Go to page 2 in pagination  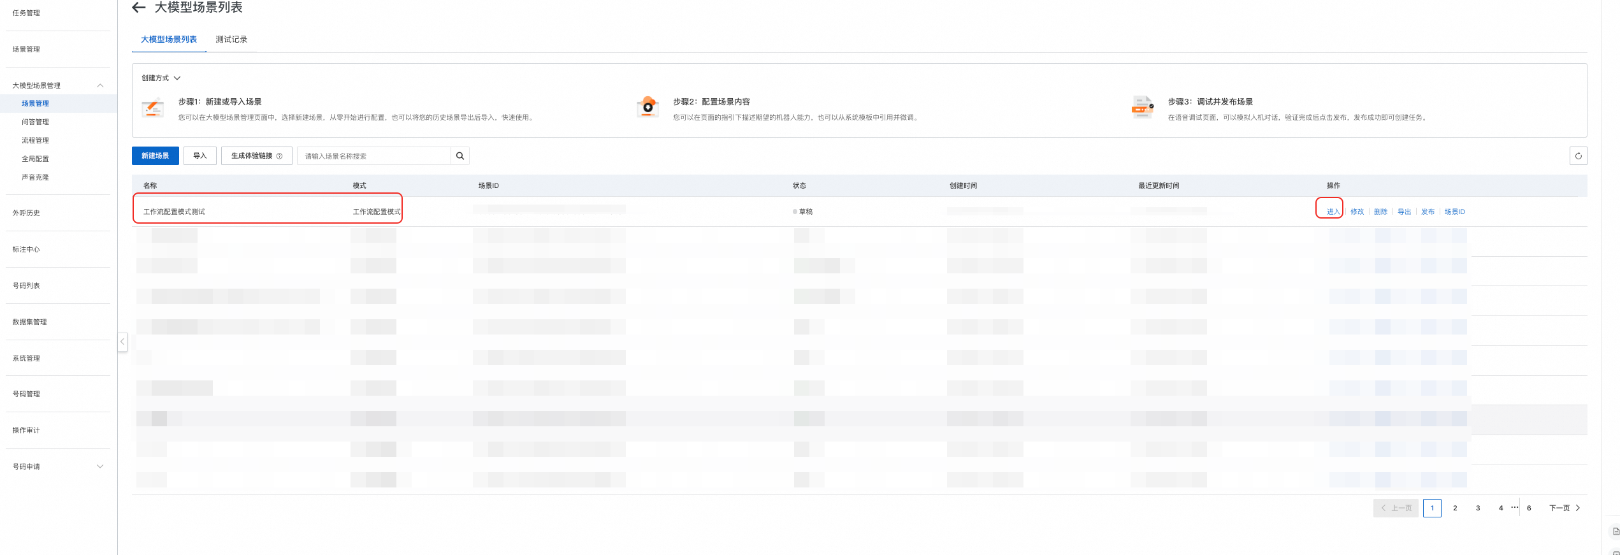pos(1455,508)
